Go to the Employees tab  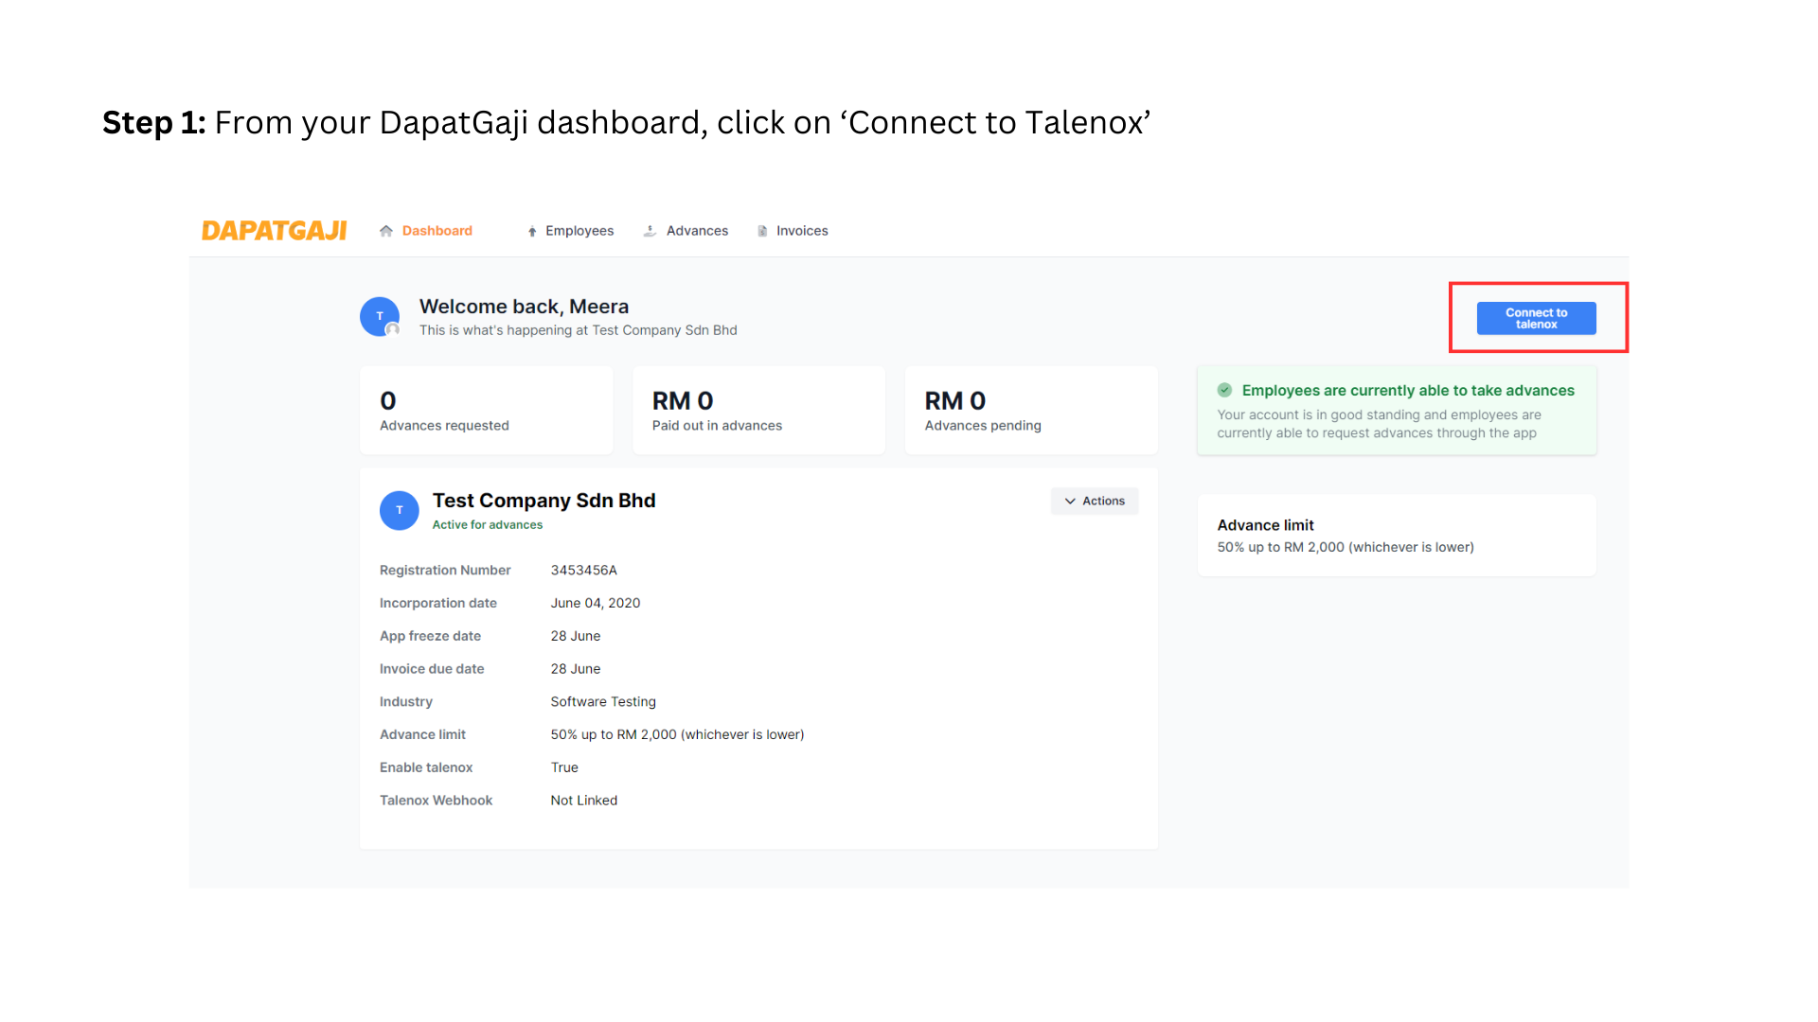click(x=579, y=231)
